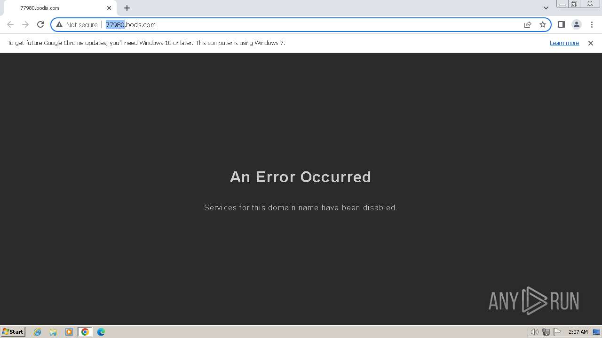
Task: Go back to the previous page
Action: coord(10,24)
